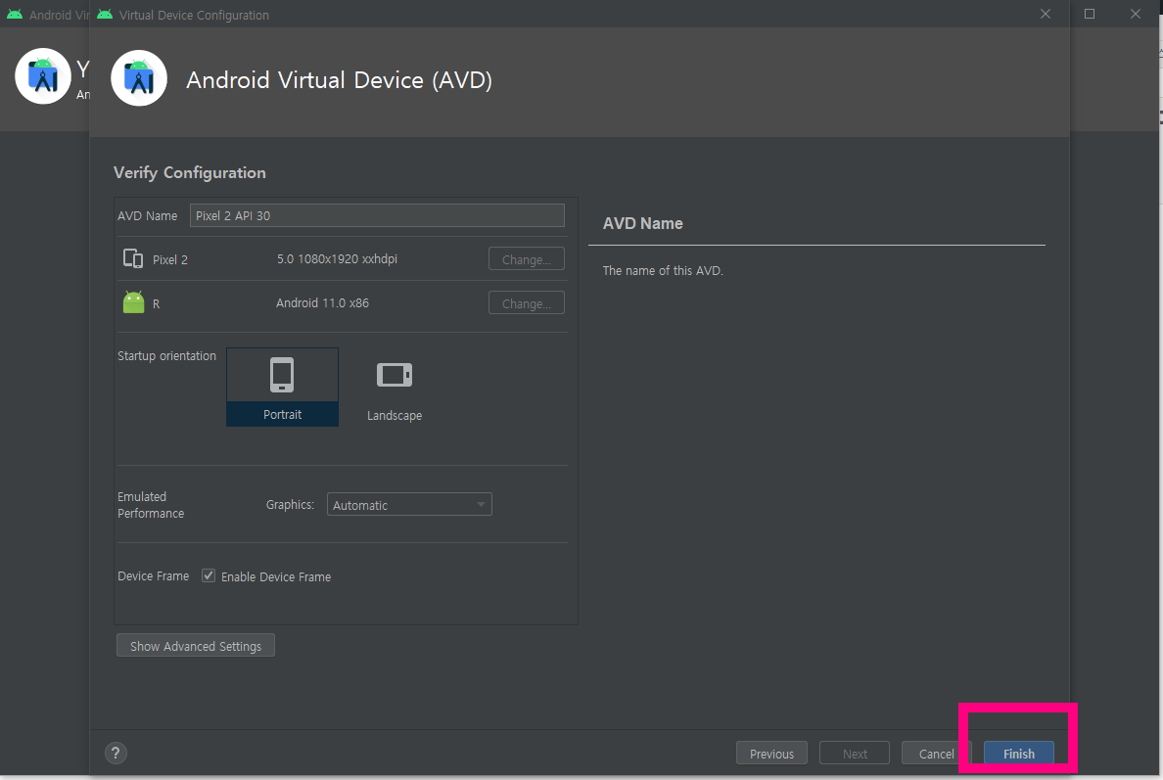Click the Cancel button
Viewport: 1163px width, 780px height.
(x=936, y=754)
